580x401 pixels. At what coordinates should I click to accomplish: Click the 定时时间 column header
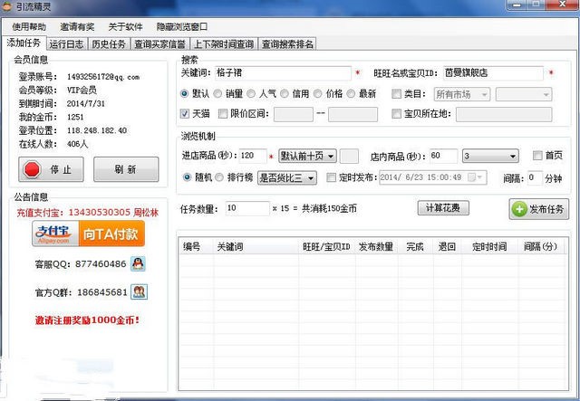[x=489, y=246]
